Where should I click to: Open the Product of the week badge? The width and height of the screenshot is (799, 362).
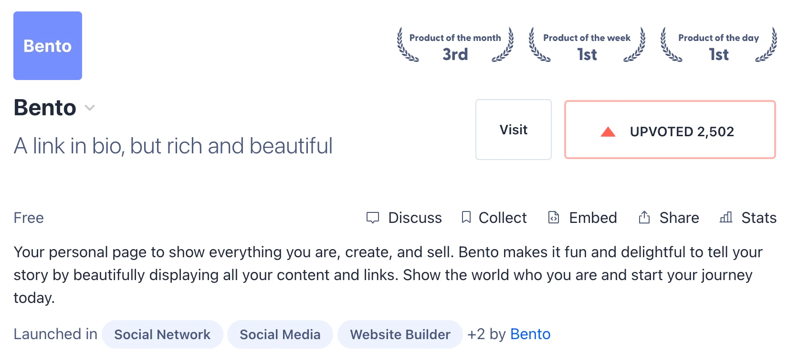click(587, 45)
